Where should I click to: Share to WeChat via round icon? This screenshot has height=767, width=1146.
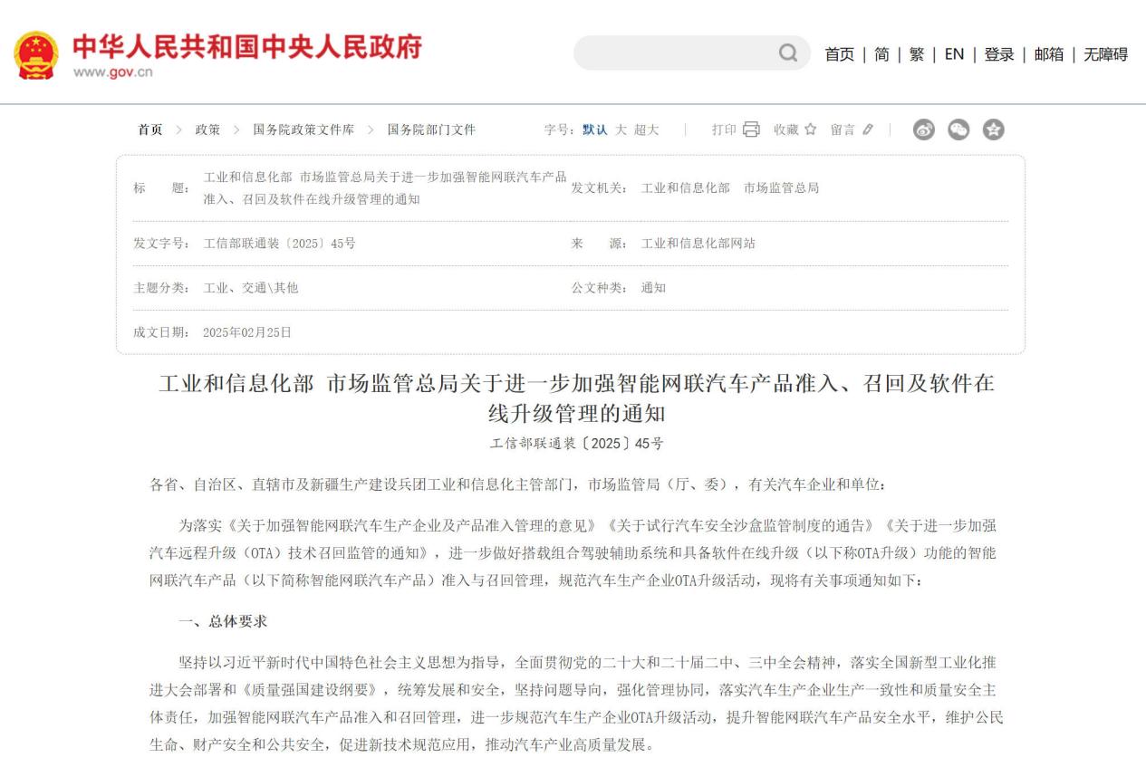pos(958,129)
